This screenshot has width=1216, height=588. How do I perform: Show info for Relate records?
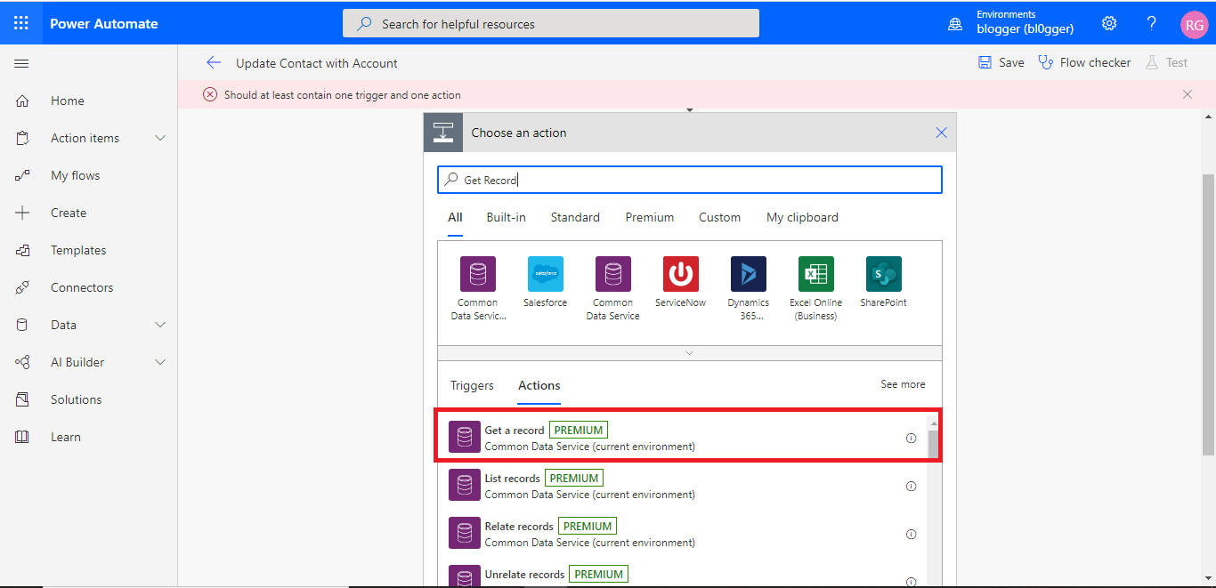pos(911,534)
